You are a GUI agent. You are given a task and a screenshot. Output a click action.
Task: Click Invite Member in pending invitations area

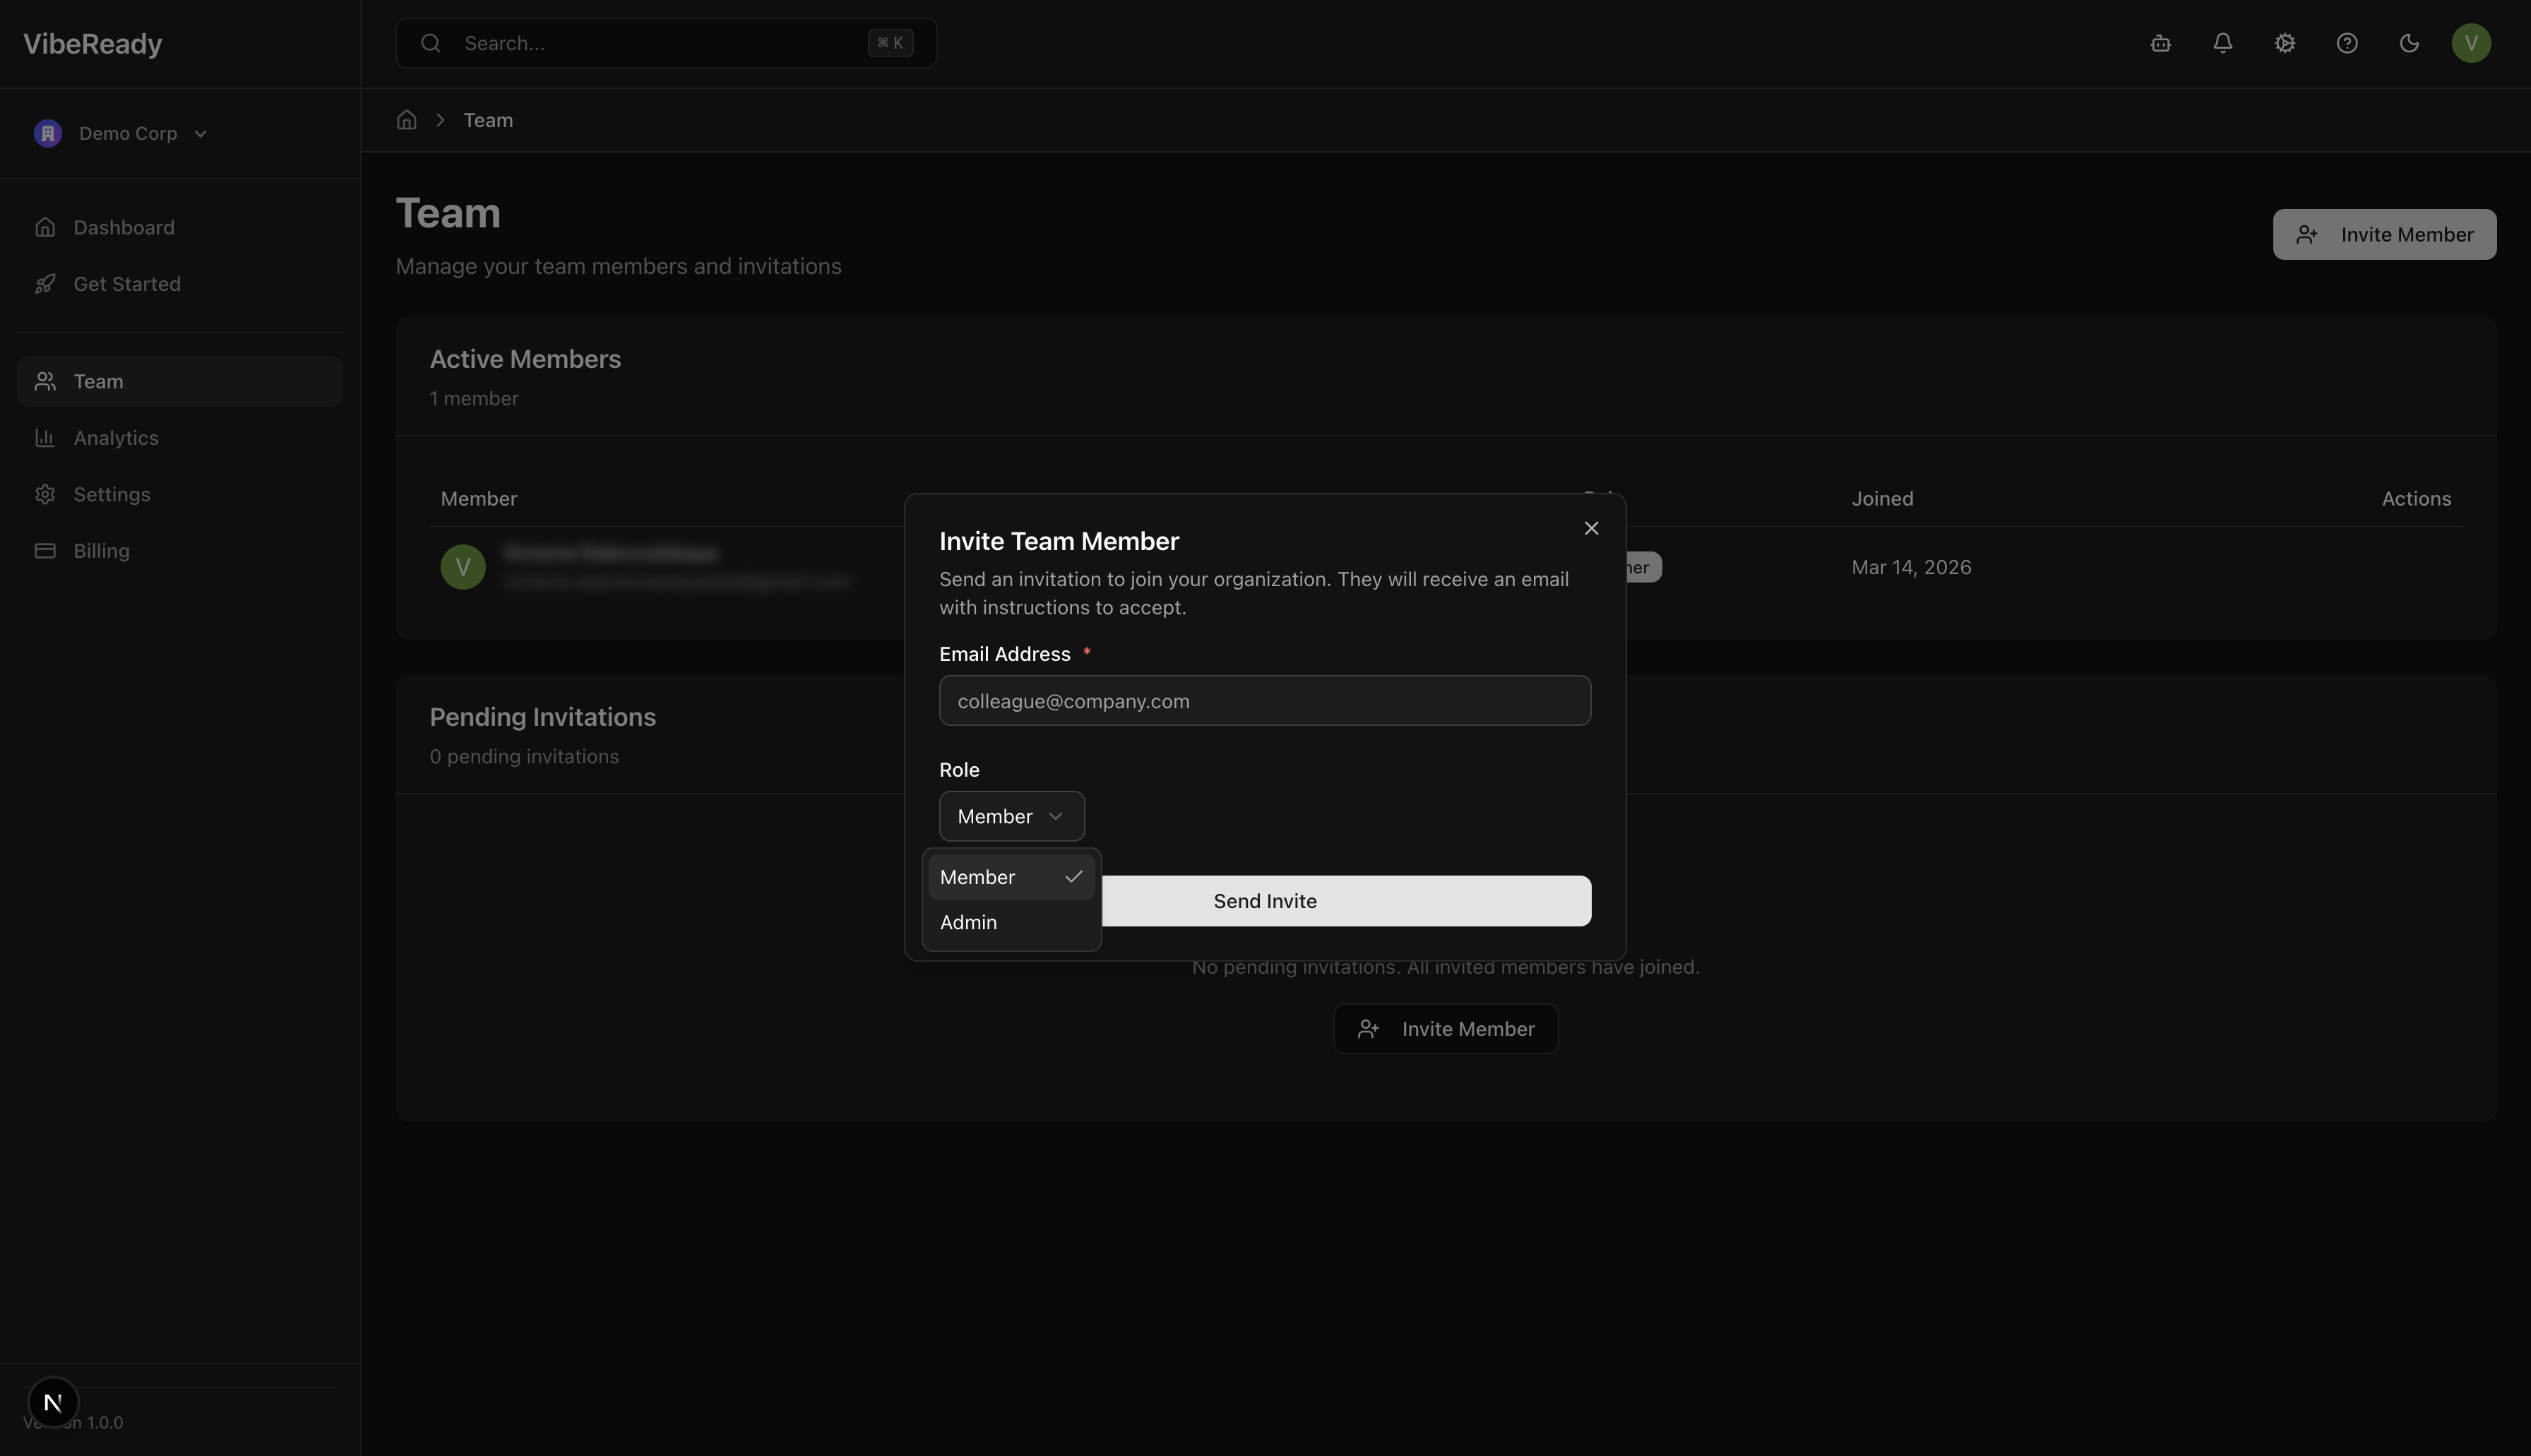click(x=1445, y=1028)
